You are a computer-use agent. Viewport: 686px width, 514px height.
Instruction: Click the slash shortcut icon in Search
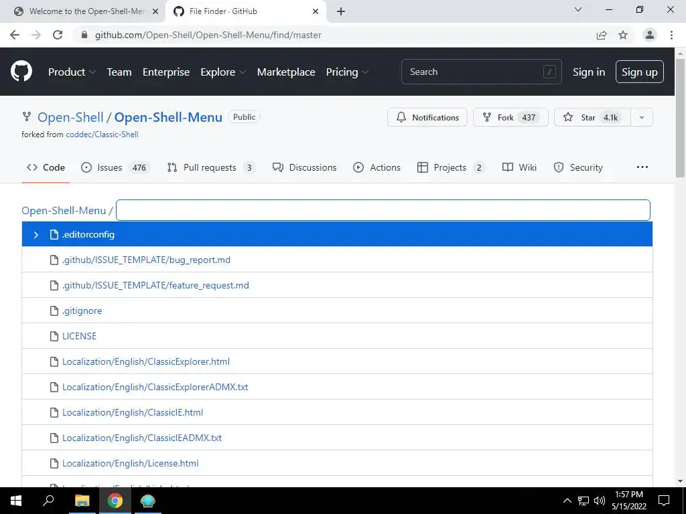549,72
